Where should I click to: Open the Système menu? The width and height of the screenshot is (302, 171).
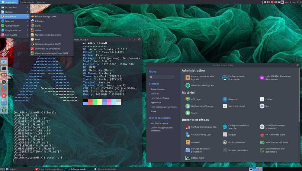(x=40, y=2)
